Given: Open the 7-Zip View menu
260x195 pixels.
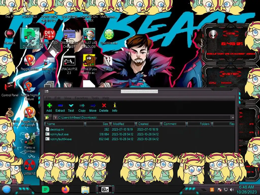Looking at the screenshot, I should (x=68, y=98).
